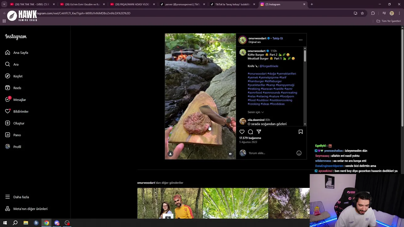The image size is (404, 227).
Task: Like the reel with heart icon
Action: tap(242, 132)
